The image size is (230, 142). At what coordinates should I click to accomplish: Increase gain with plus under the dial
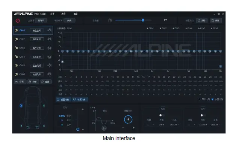click(x=134, y=128)
